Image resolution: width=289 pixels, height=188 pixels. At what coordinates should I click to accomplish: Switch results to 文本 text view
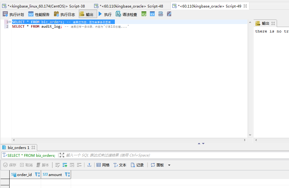(x=120, y=165)
